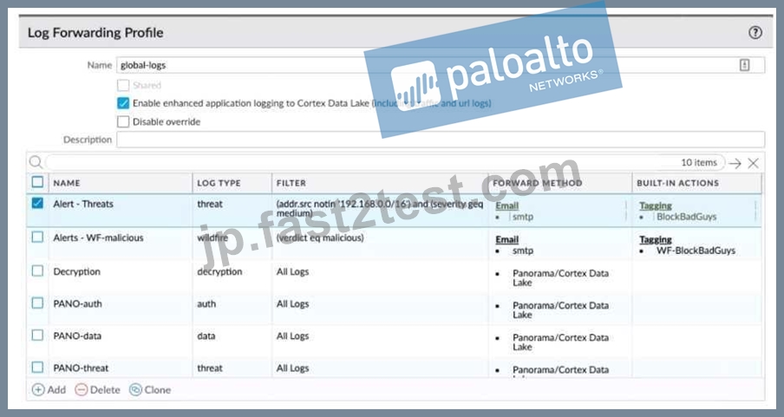Image resolution: width=784 pixels, height=417 pixels.
Task: Check the PANO-threat row checkbox
Action: (x=37, y=367)
